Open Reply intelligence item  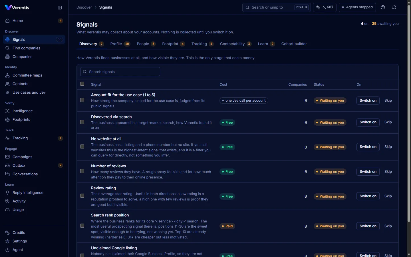[34, 193]
